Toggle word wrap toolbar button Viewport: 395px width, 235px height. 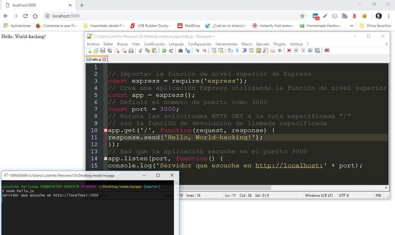[230, 51]
